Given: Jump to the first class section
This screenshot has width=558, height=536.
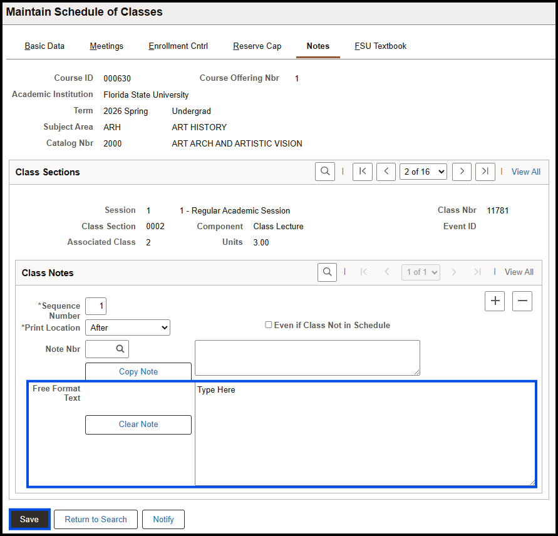Looking at the screenshot, I should pyautogui.click(x=362, y=171).
